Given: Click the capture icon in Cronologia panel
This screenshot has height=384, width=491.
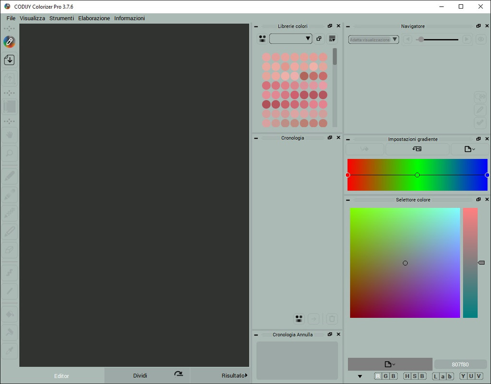Looking at the screenshot, I should click(x=299, y=319).
